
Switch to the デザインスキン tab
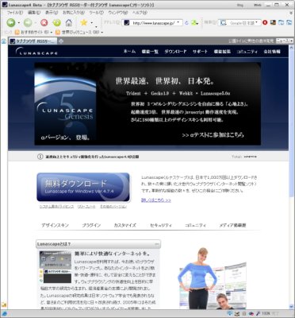55,225
